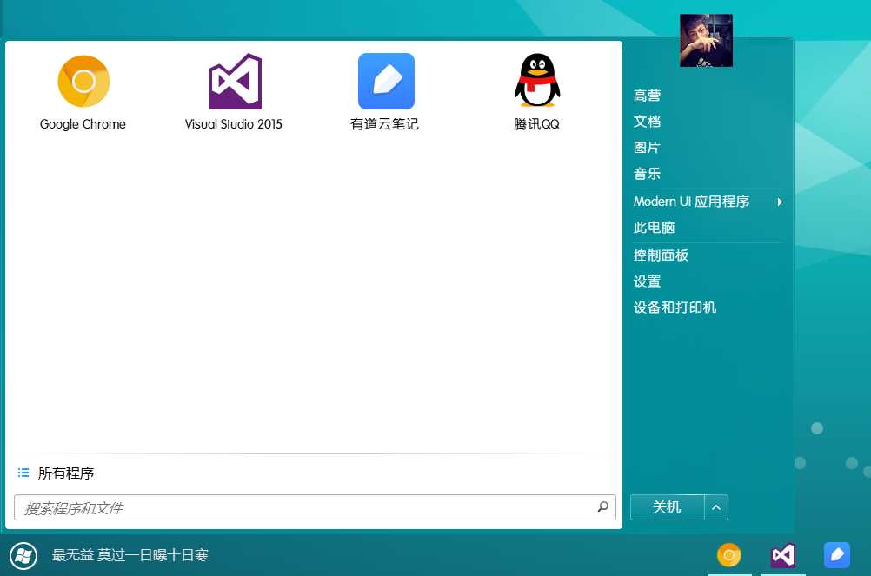Open 设备和打印机
The image size is (871, 576).
pos(675,308)
